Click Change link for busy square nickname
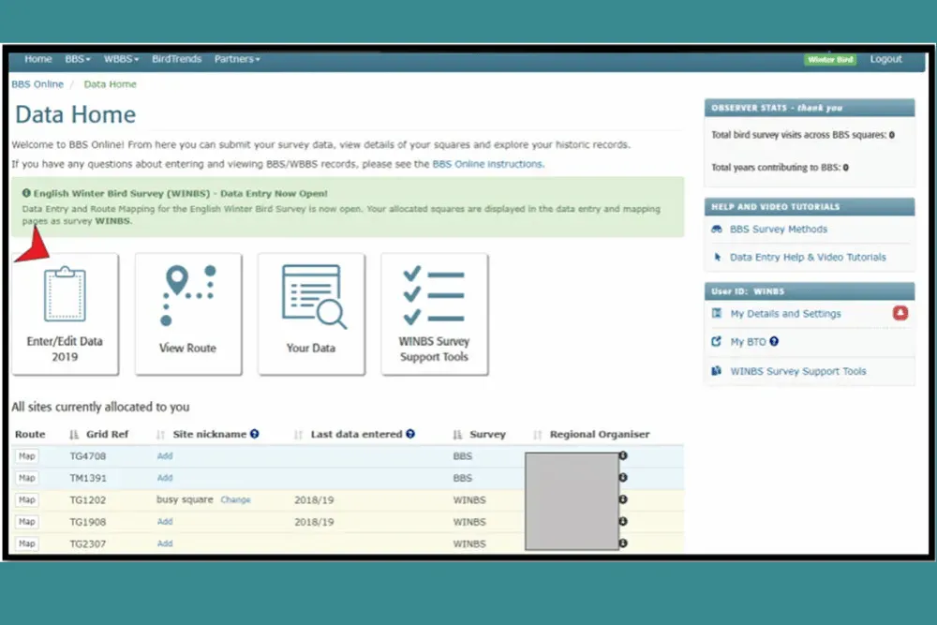The image size is (937, 625). click(x=235, y=500)
